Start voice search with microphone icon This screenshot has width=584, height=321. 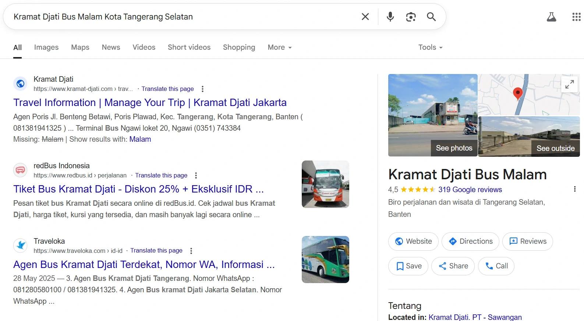pyautogui.click(x=390, y=17)
